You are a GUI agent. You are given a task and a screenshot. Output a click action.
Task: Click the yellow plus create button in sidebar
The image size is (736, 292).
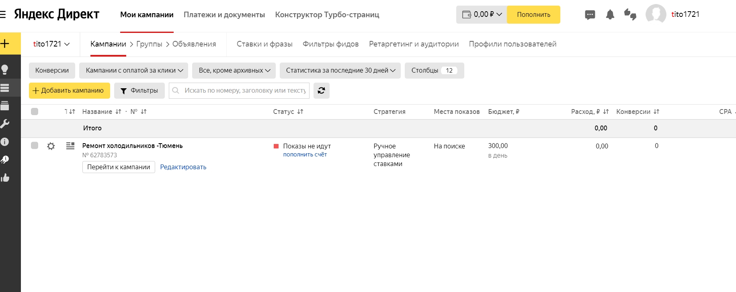tap(5, 43)
